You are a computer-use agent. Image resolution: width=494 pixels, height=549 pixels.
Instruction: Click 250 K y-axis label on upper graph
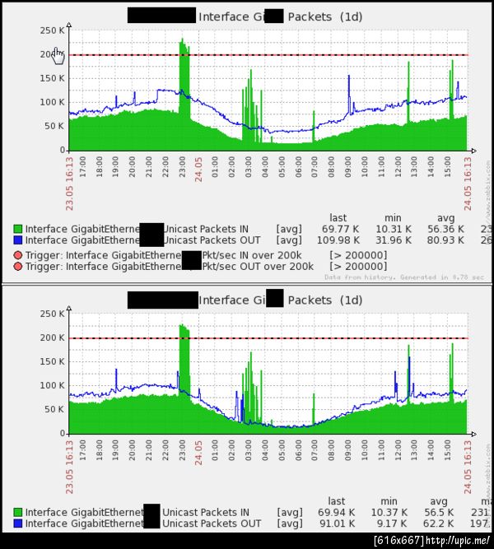point(52,30)
